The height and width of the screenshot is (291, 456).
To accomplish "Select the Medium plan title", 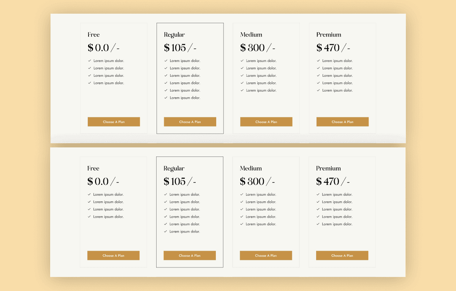I will point(251,35).
